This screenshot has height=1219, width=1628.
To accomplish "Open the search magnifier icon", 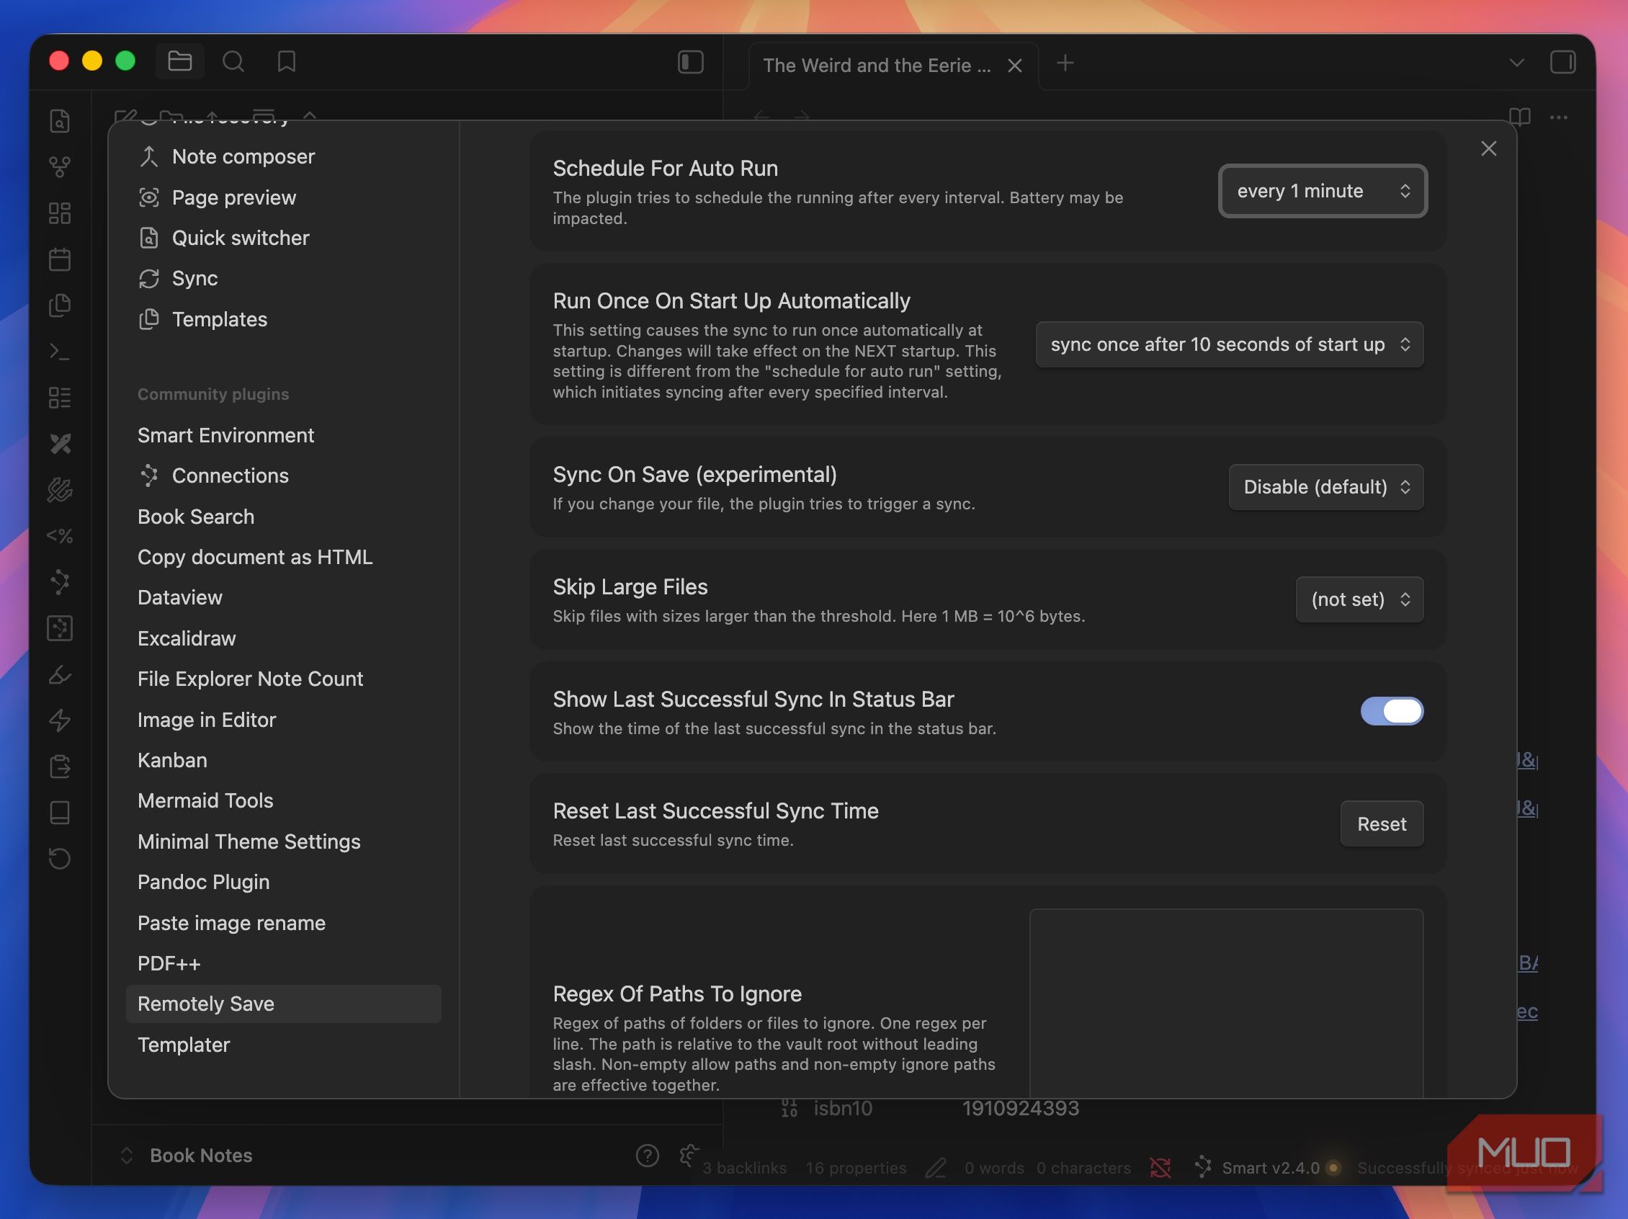I will (233, 61).
